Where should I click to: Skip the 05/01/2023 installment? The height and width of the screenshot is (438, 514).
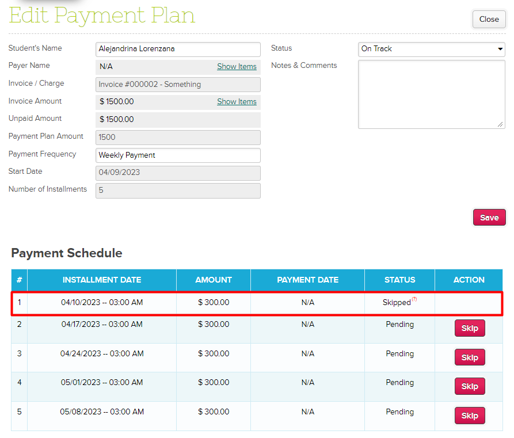[470, 386]
